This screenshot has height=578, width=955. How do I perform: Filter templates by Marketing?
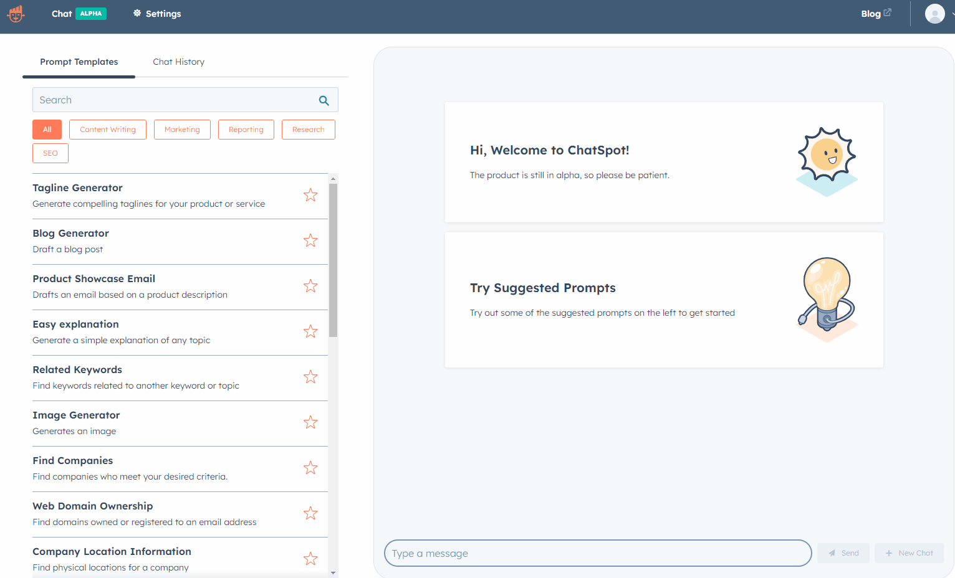(182, 130)
